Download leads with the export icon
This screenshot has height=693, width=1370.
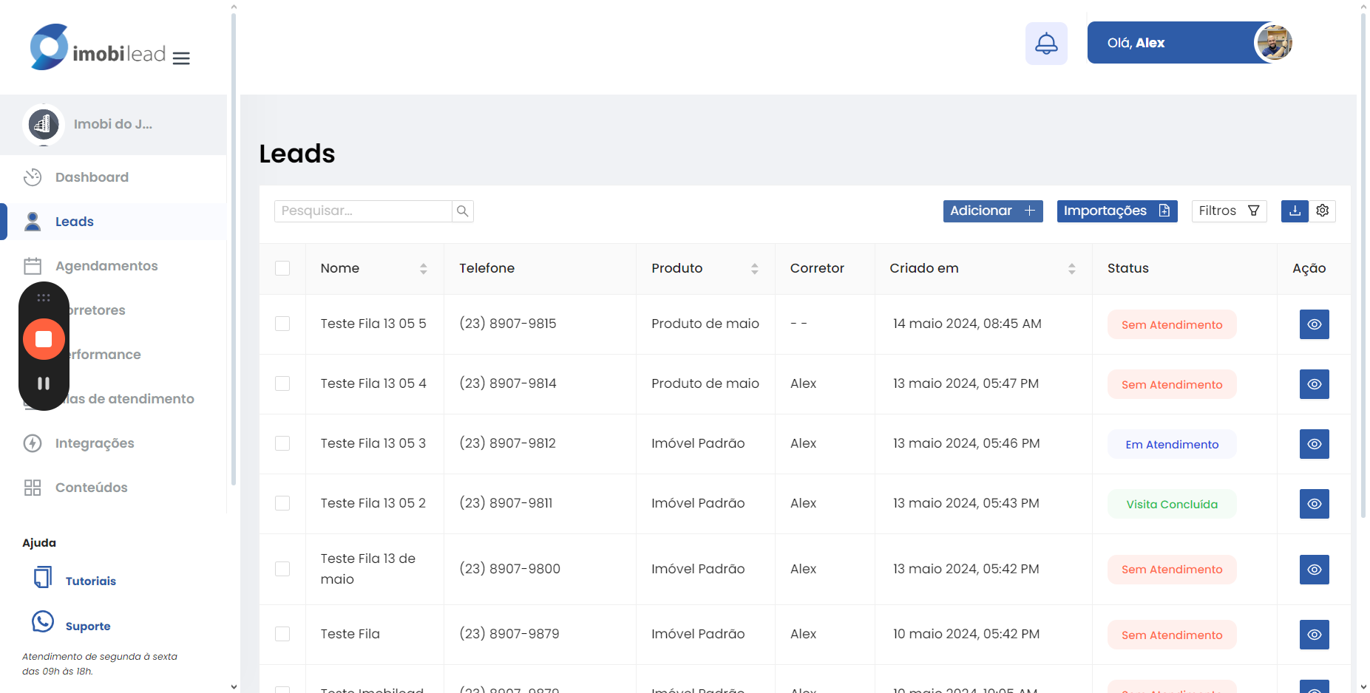1295,211
